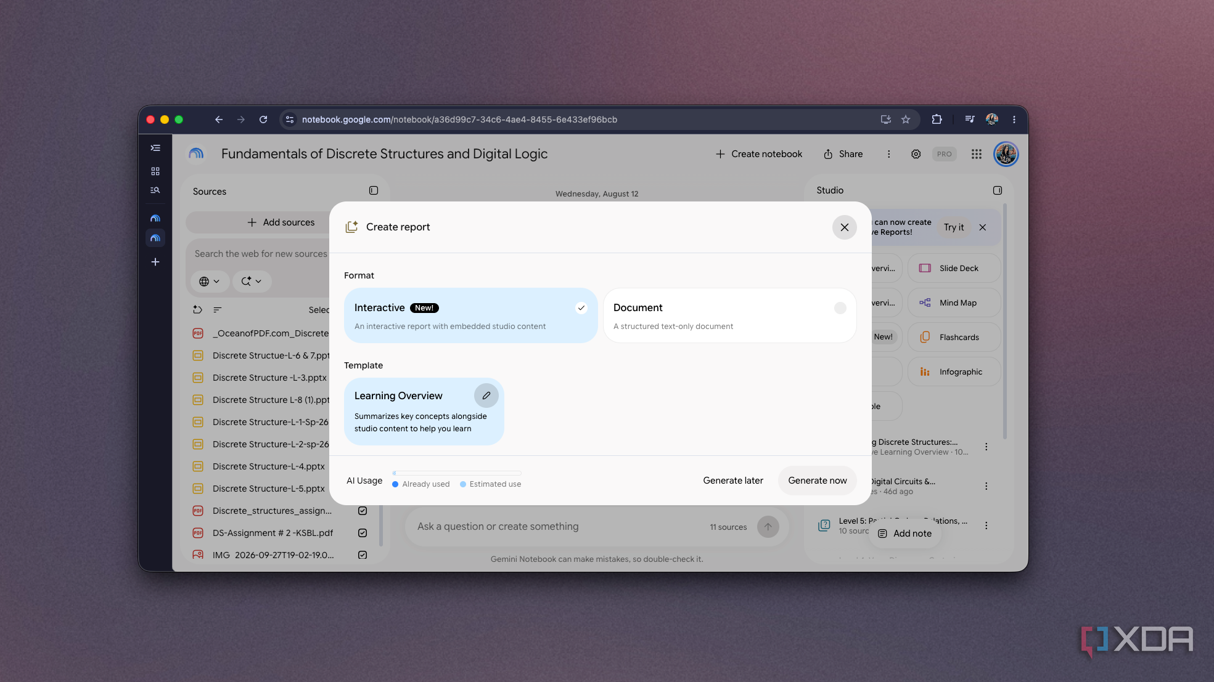
Task: Click the 11 sources indicator
Action: [728, 527]
